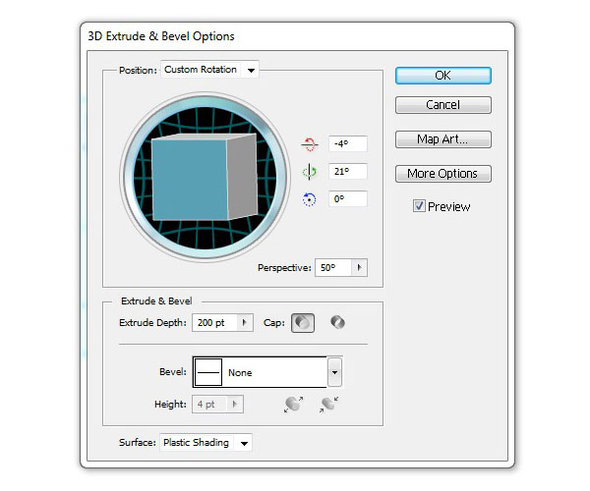Turn cap on for solid appearance
Viewport: 590px width, 491px height.
[x=303, y=323]
